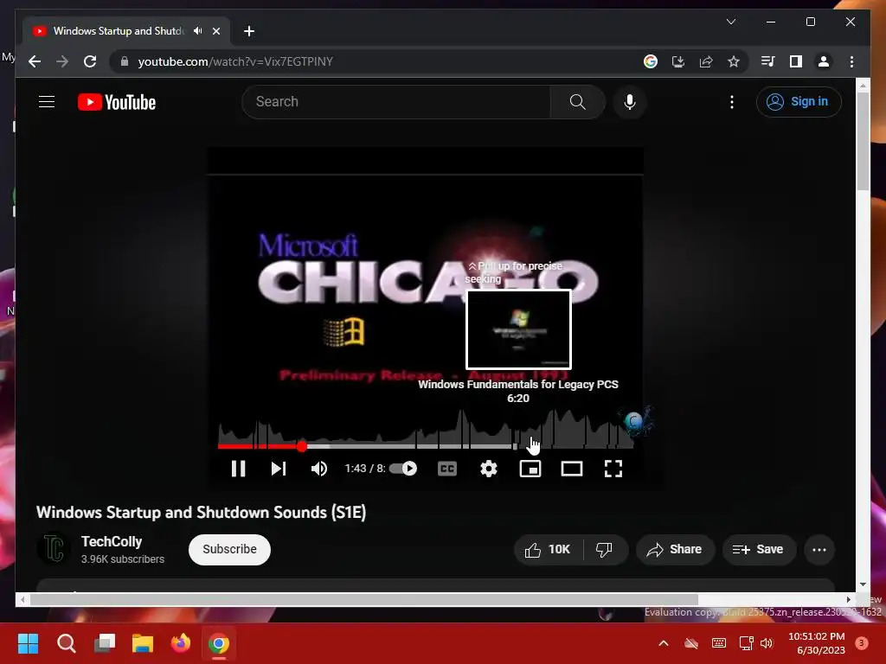Open Google icon in address bar
This screenshot has height=664, width=886.
[651, 61]
